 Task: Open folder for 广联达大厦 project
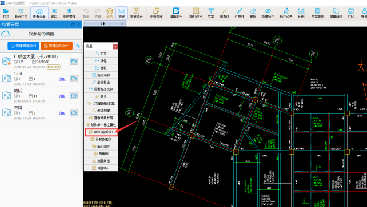(74, 62)
